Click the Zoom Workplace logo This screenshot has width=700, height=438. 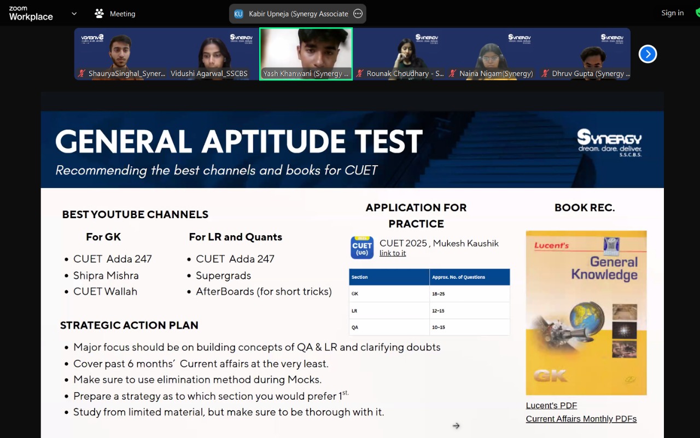31,14
